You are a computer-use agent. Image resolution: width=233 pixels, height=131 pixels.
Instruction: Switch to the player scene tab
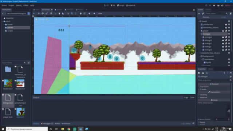(58, 9)
